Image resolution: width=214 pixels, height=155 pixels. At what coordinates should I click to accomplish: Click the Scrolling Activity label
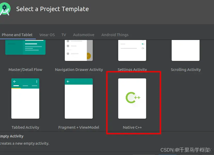pos(186,70)
